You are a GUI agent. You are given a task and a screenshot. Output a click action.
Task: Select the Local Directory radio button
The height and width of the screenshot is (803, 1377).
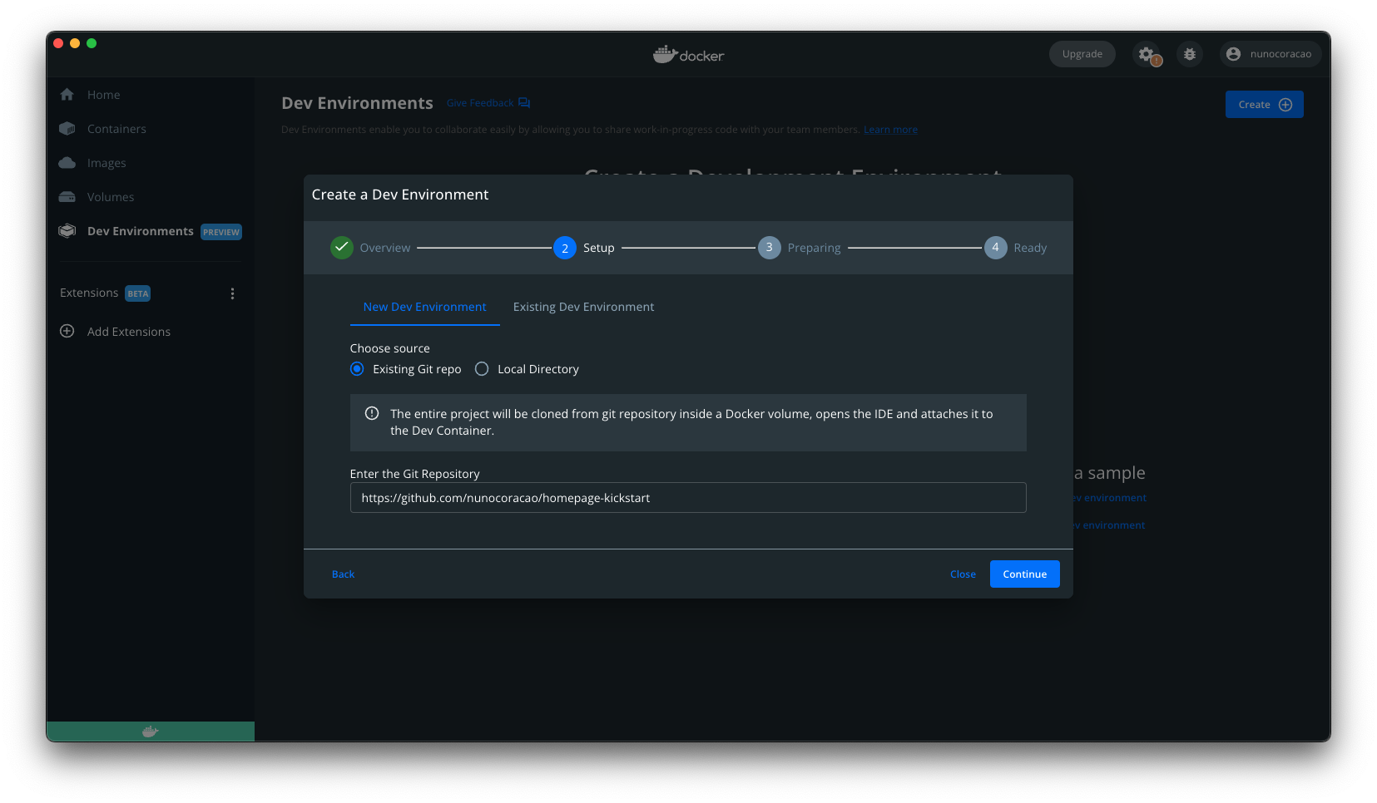point(482,369)
